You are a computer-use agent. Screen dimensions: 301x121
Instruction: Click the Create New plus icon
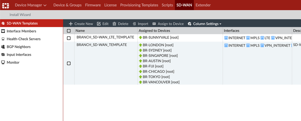tap(71, 24)
